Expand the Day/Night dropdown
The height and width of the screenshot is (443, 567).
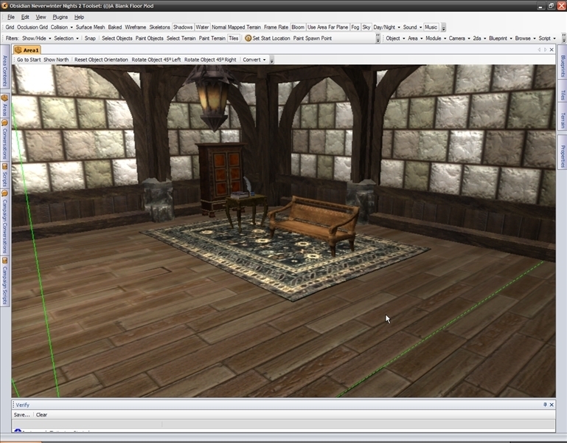pyautogui.click(x=386, y=27)
